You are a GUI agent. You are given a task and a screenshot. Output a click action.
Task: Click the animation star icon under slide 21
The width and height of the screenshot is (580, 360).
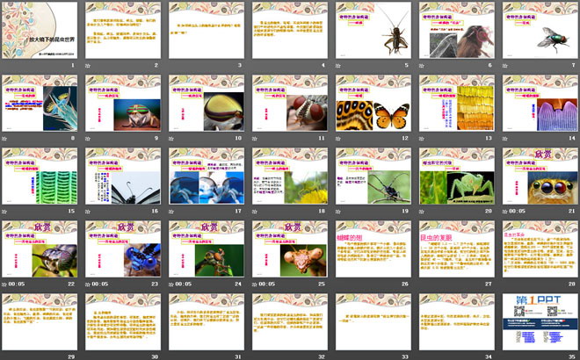[508, 211]
